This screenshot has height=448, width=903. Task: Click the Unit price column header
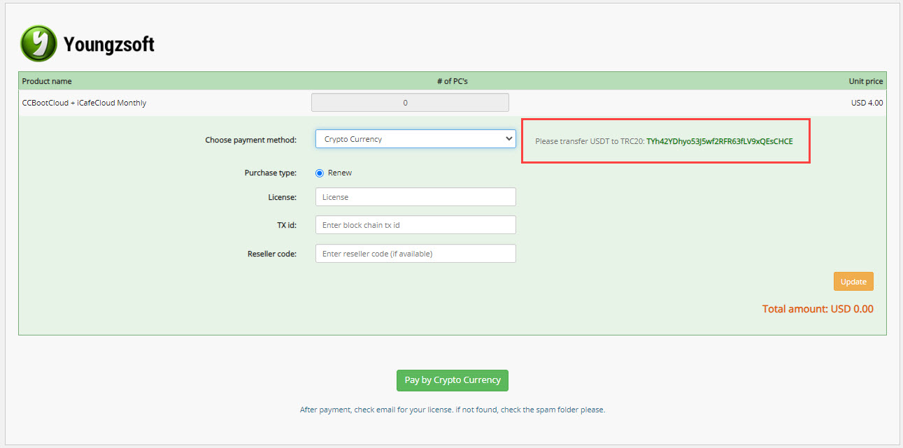click(865, 81)
